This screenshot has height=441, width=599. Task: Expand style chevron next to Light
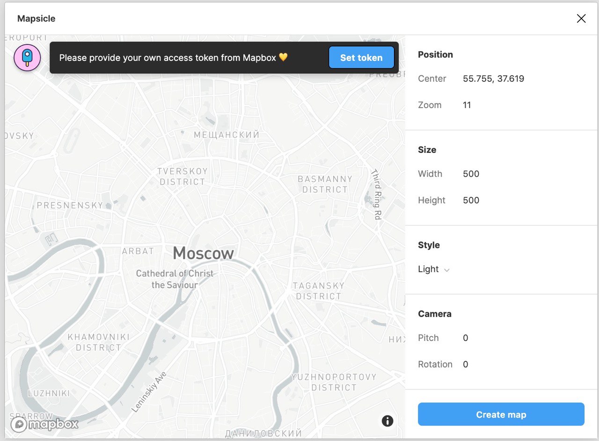(x=446, y=270)
